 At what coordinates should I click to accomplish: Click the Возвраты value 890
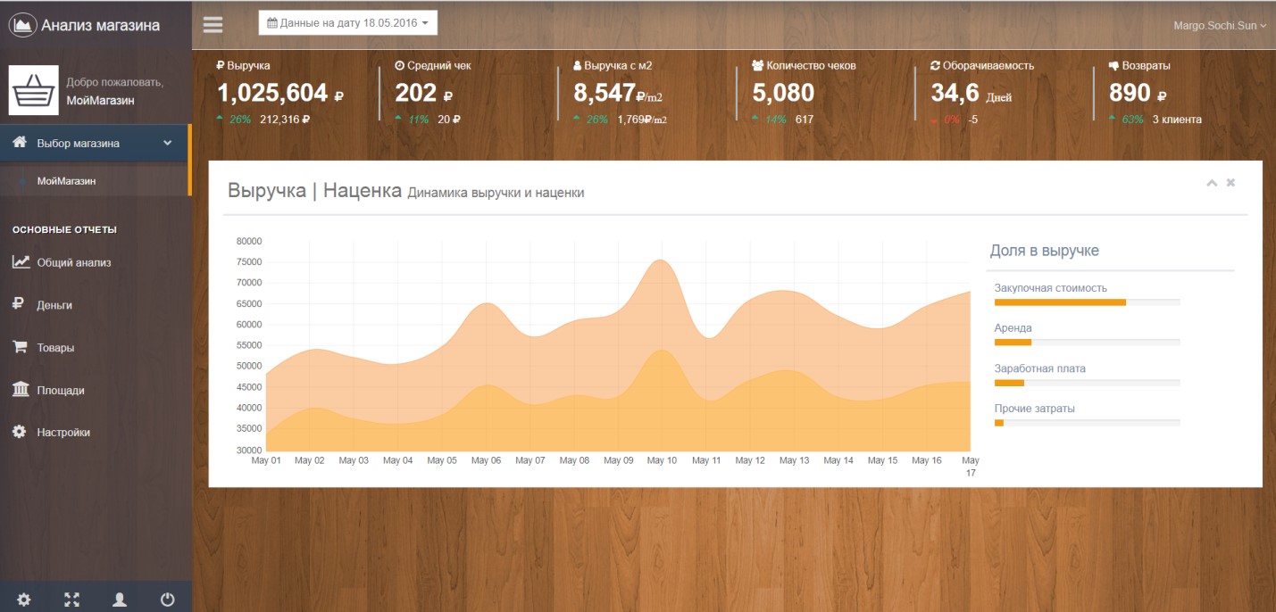tap(1130, 93)
